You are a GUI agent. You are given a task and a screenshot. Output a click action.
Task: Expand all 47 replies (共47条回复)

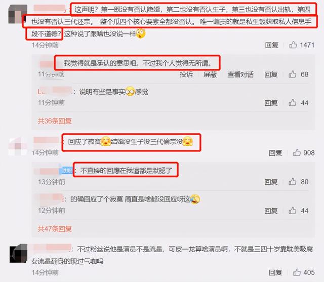click(55, 229)
